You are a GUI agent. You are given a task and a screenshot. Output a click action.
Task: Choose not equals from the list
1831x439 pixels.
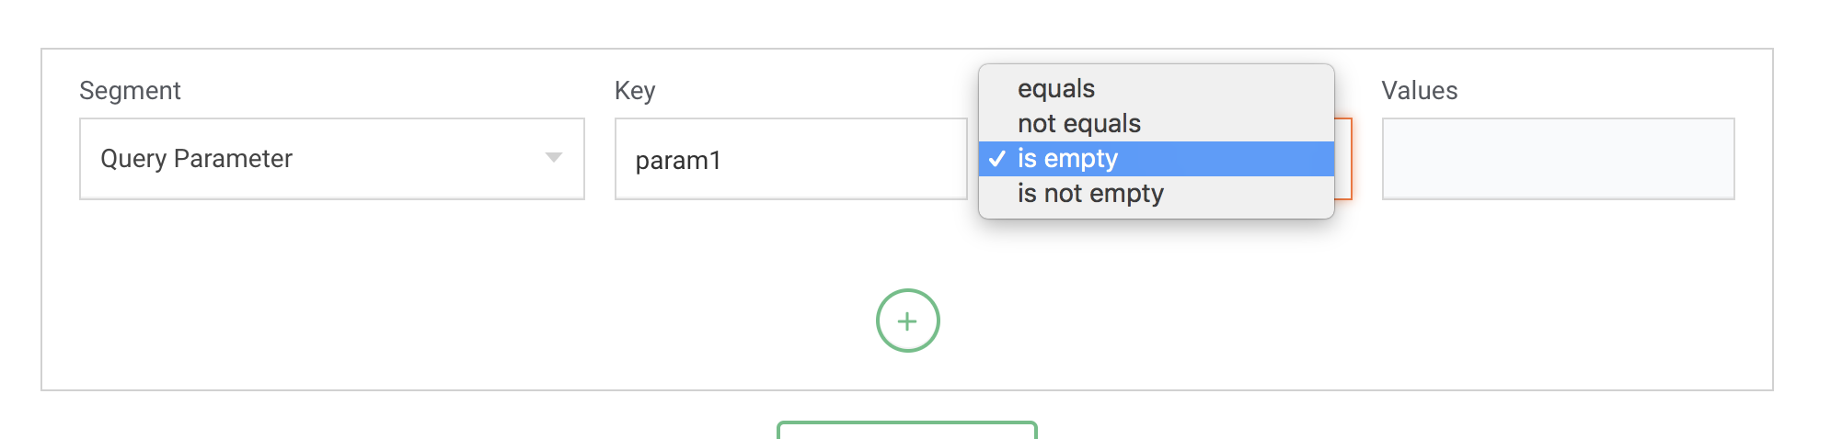coord(1078,124)
